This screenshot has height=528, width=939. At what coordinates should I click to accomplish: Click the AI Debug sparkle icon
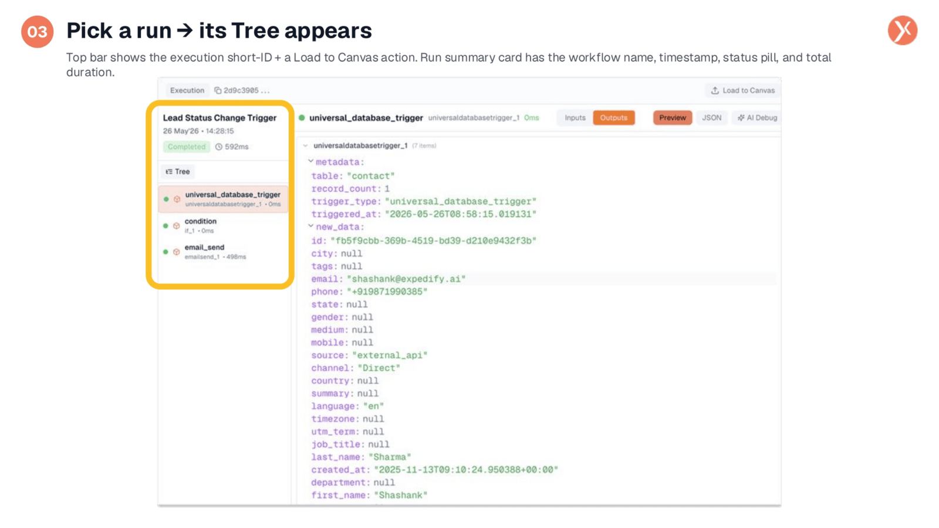[741, 118]
